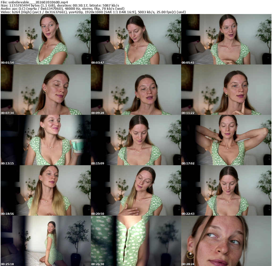Viewport: 272px width, 266px height.
Task: Click the Size and duration info line
Action: tap(60, 5)
